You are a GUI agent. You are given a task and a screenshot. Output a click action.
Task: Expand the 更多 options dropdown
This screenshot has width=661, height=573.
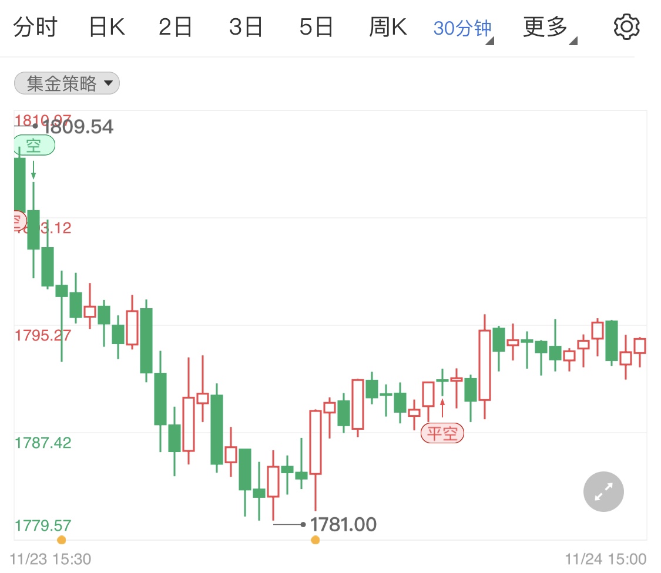tap(545, 26)
